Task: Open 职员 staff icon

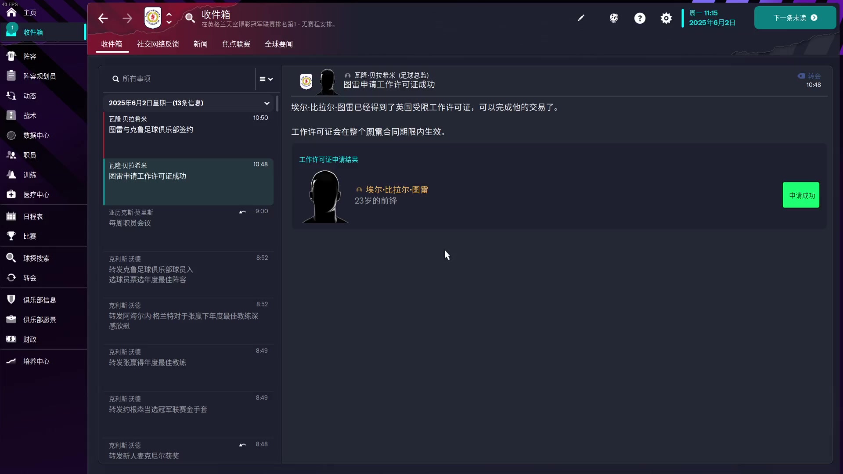Action: (11, 155)
